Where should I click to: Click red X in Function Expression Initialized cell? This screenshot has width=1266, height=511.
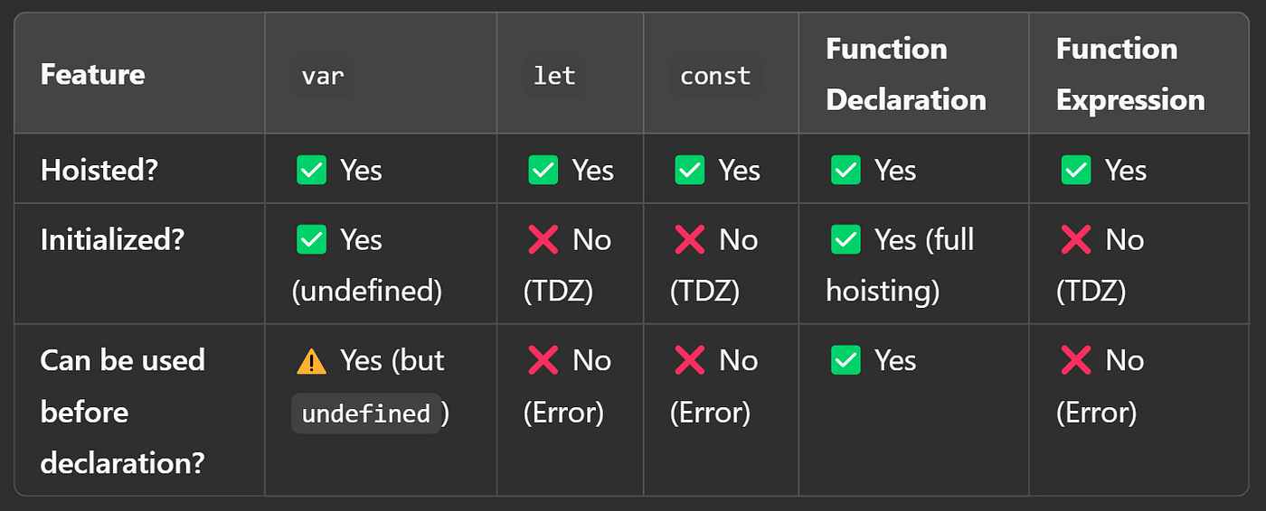tap(1075, 239)
